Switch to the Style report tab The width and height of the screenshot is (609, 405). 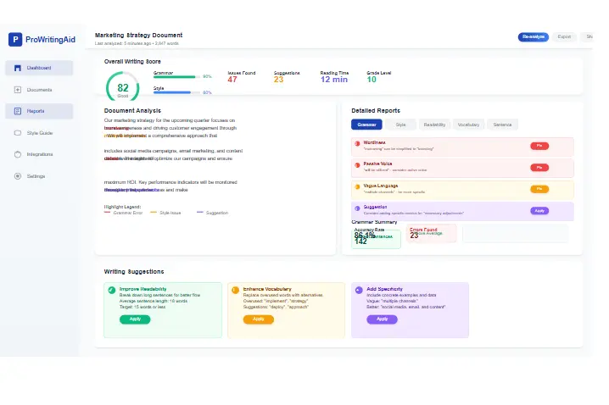point(400,125)
